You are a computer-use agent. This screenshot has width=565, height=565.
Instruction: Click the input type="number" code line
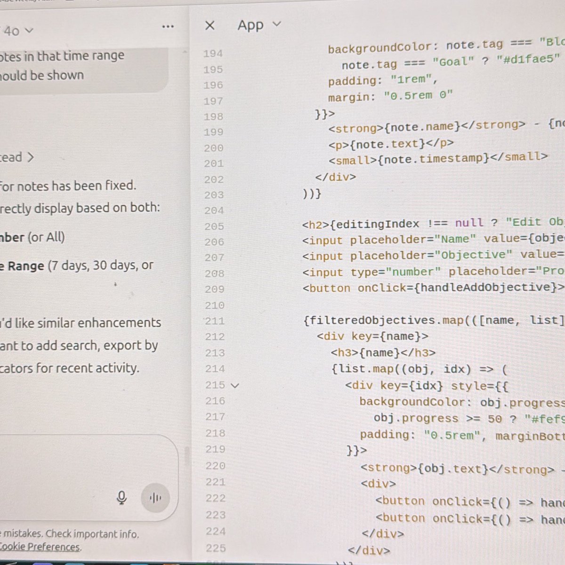tap(433, 272)
